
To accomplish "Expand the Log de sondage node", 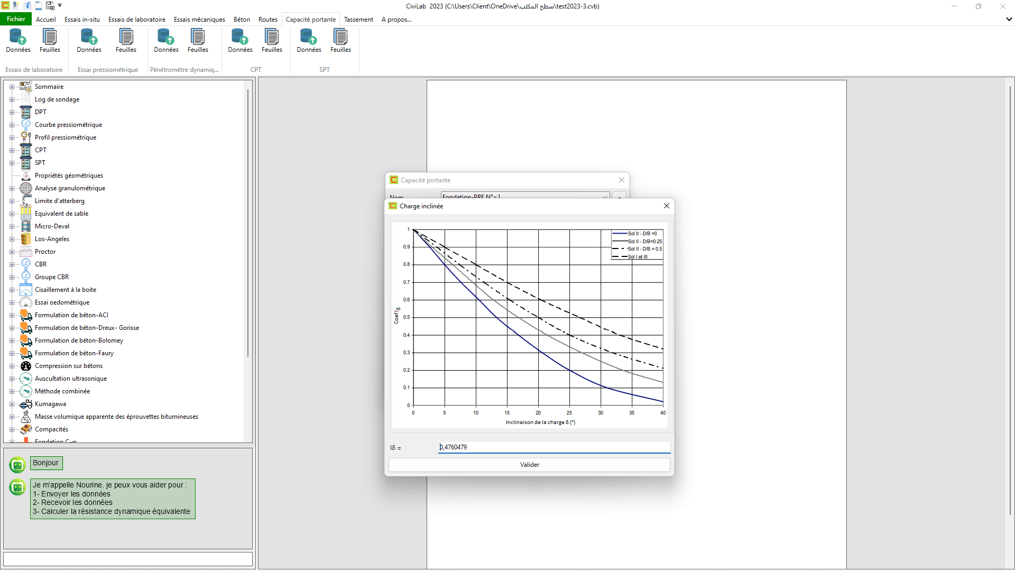I will [x=12, y=99].
